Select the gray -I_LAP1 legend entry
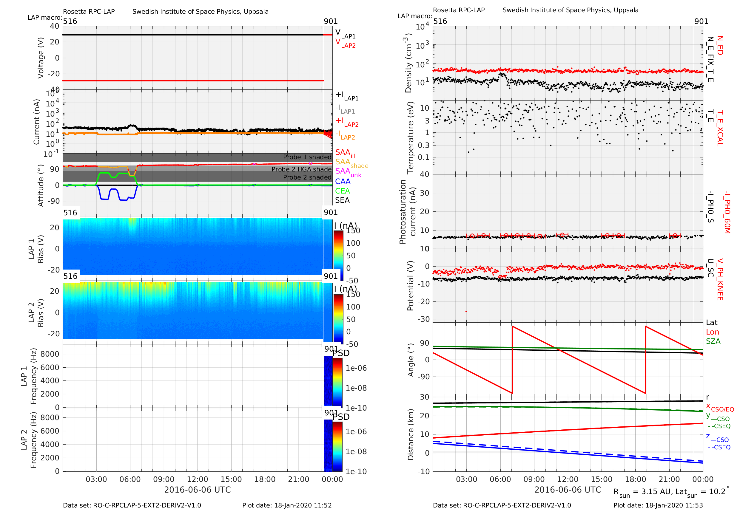This screenshot has width=740, height=523. (345, 109)
